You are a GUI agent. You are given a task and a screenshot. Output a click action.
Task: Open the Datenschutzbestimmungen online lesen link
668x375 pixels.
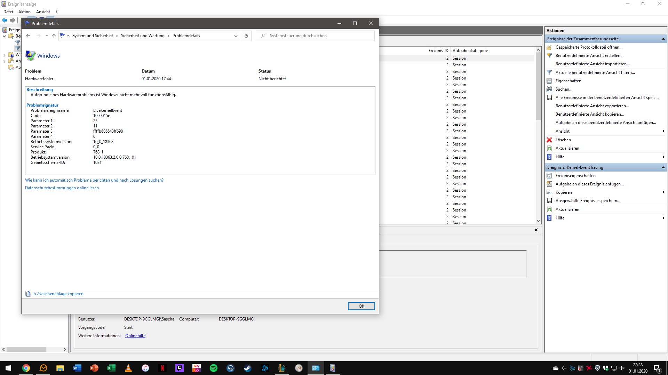(62, 188)
